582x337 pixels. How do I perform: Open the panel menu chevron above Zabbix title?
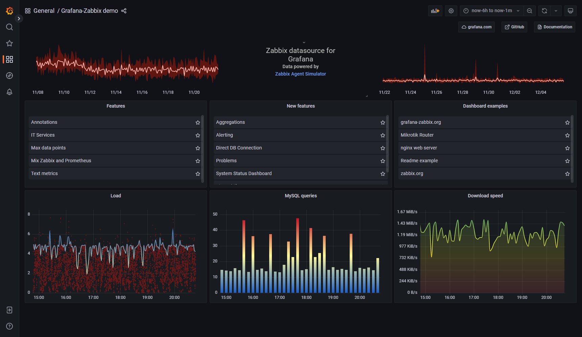click(304, 43)
